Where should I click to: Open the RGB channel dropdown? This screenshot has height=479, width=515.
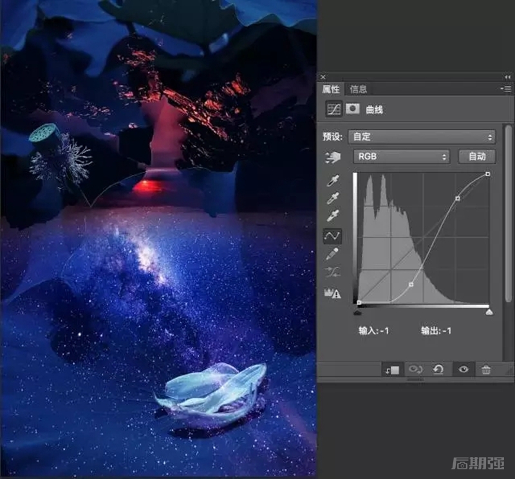coord(401,156)
